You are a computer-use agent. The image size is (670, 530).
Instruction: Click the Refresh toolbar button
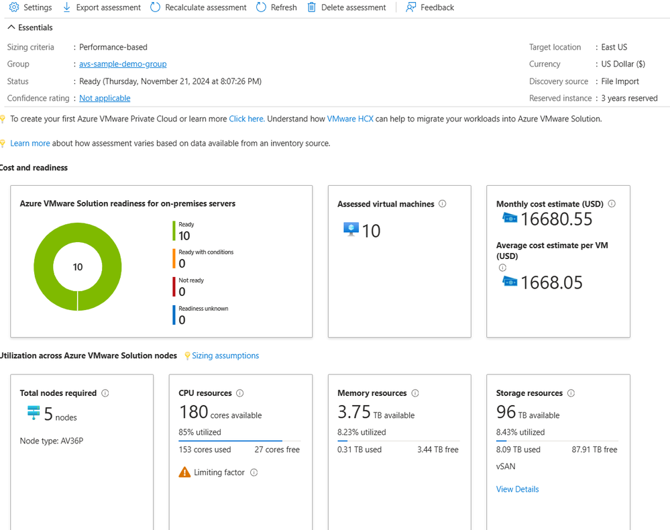[276, 7]
